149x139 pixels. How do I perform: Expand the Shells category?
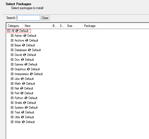(x=12, y=103)
